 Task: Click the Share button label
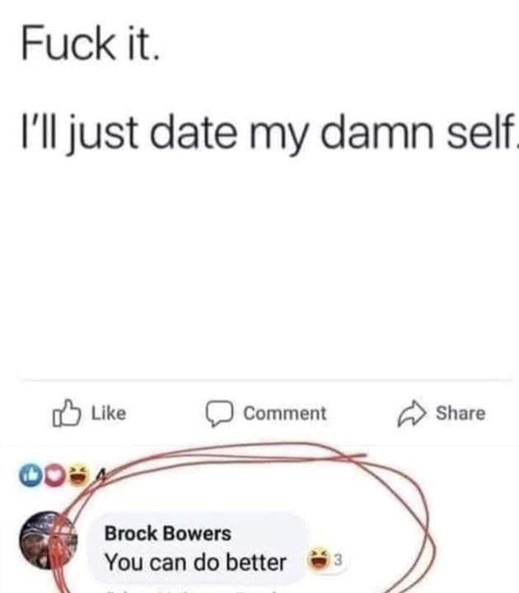(461, 413)
